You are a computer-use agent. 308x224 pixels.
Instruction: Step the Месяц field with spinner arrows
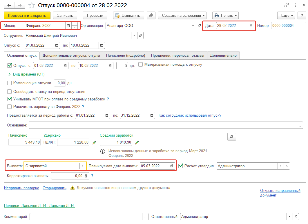(75, 26)
